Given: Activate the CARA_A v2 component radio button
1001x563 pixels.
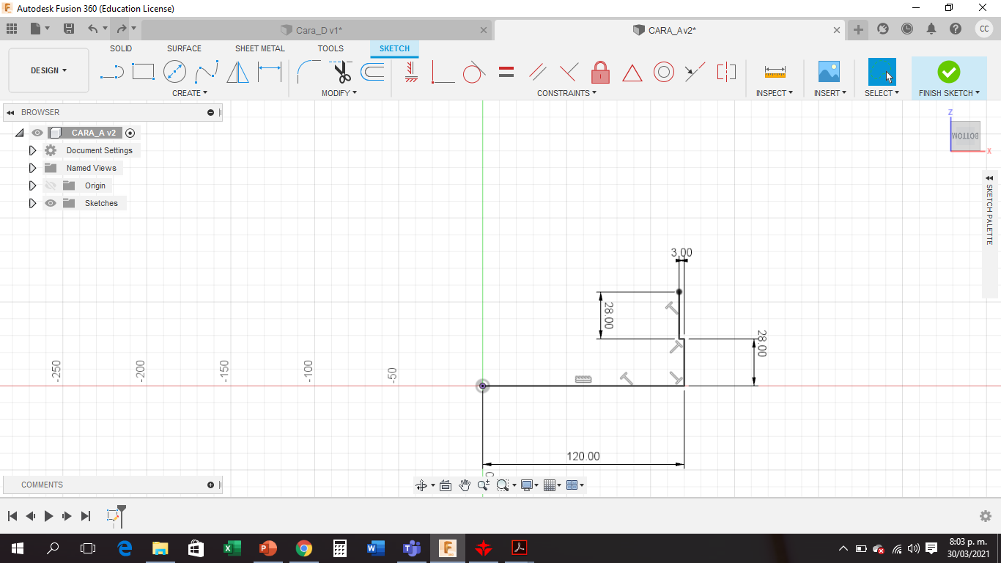Looking at the screenshot, I should 130,133.
